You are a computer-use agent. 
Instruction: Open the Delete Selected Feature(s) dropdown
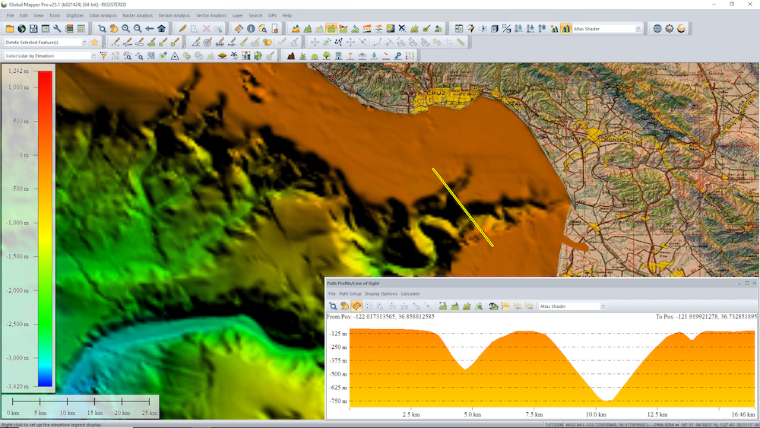pos(85,43)
